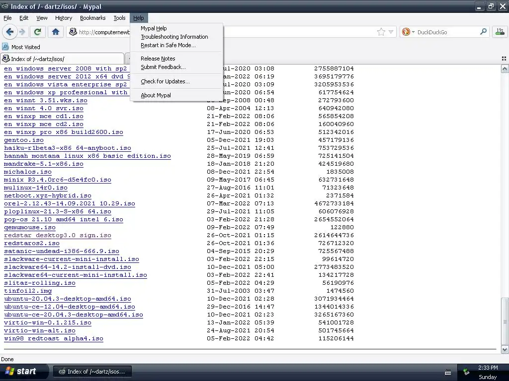Click hannah_montana_linux basic edition link
This screenshot has height=381, width=509.
tap(87, 156)
